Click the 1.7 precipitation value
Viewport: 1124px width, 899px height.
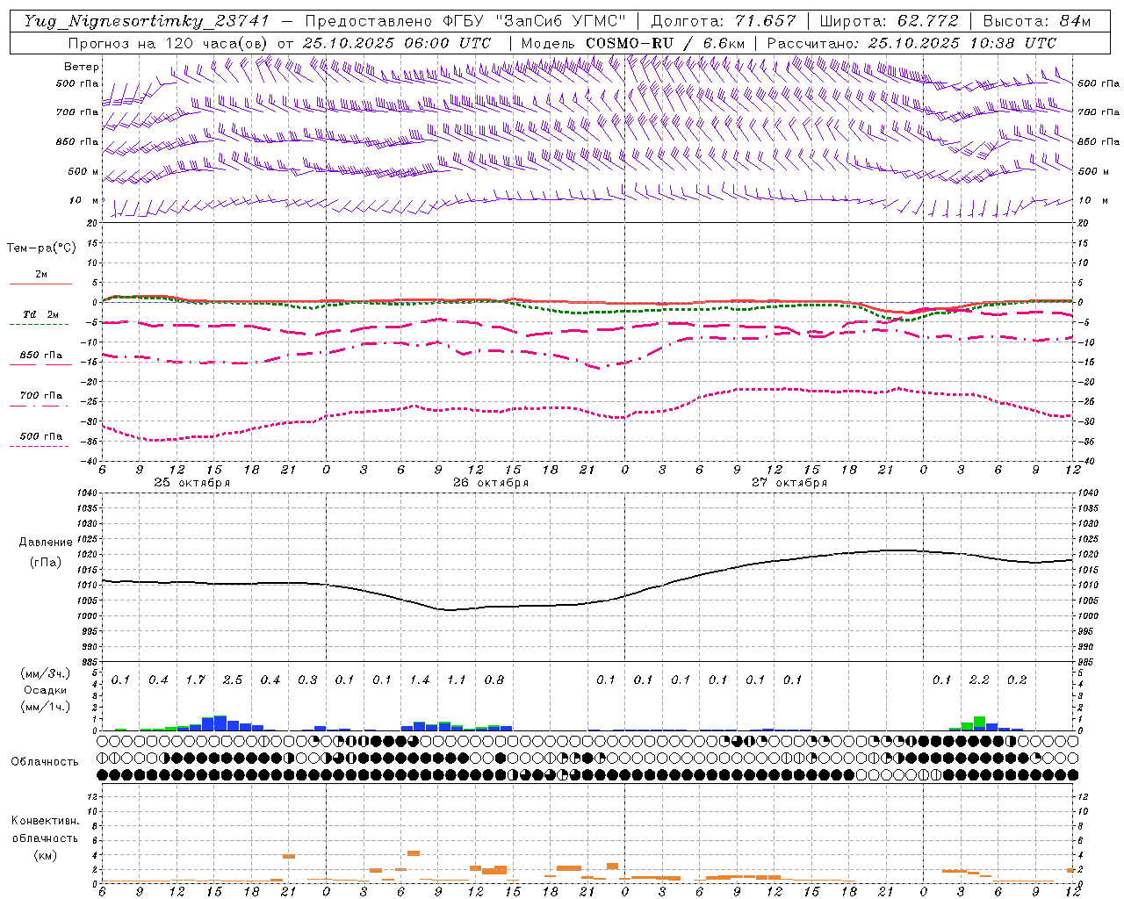point(195,680)
